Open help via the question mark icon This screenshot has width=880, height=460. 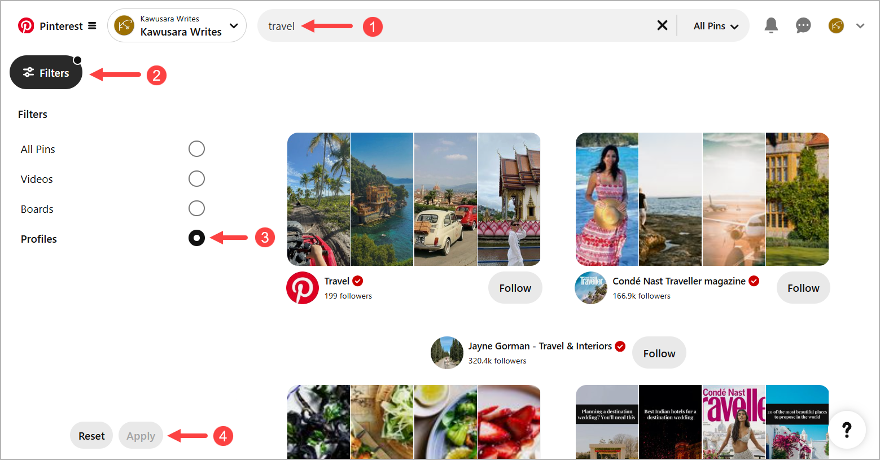(847, 430)
